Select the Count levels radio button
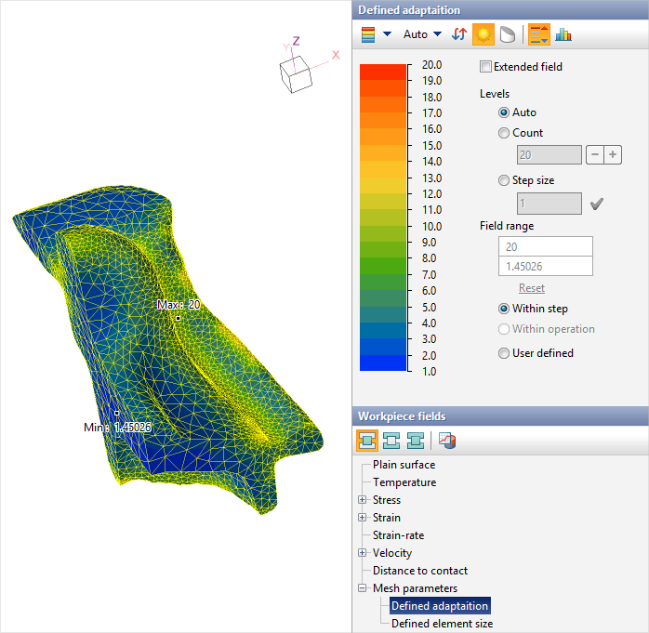This screenshot has width=649, height=633. point(504,133)
